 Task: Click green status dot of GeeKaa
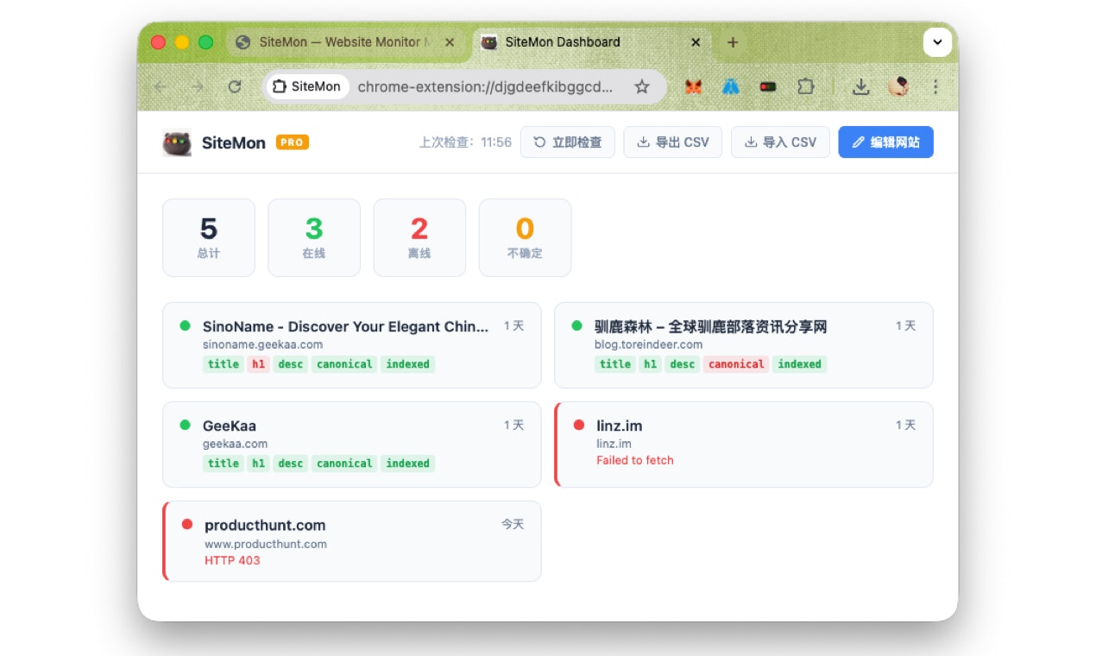[x=185, y=425]
